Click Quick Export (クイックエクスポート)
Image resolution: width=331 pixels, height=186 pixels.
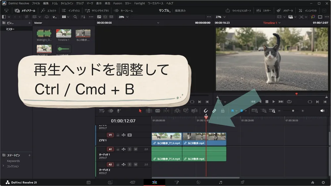click(x=238, y=11)
